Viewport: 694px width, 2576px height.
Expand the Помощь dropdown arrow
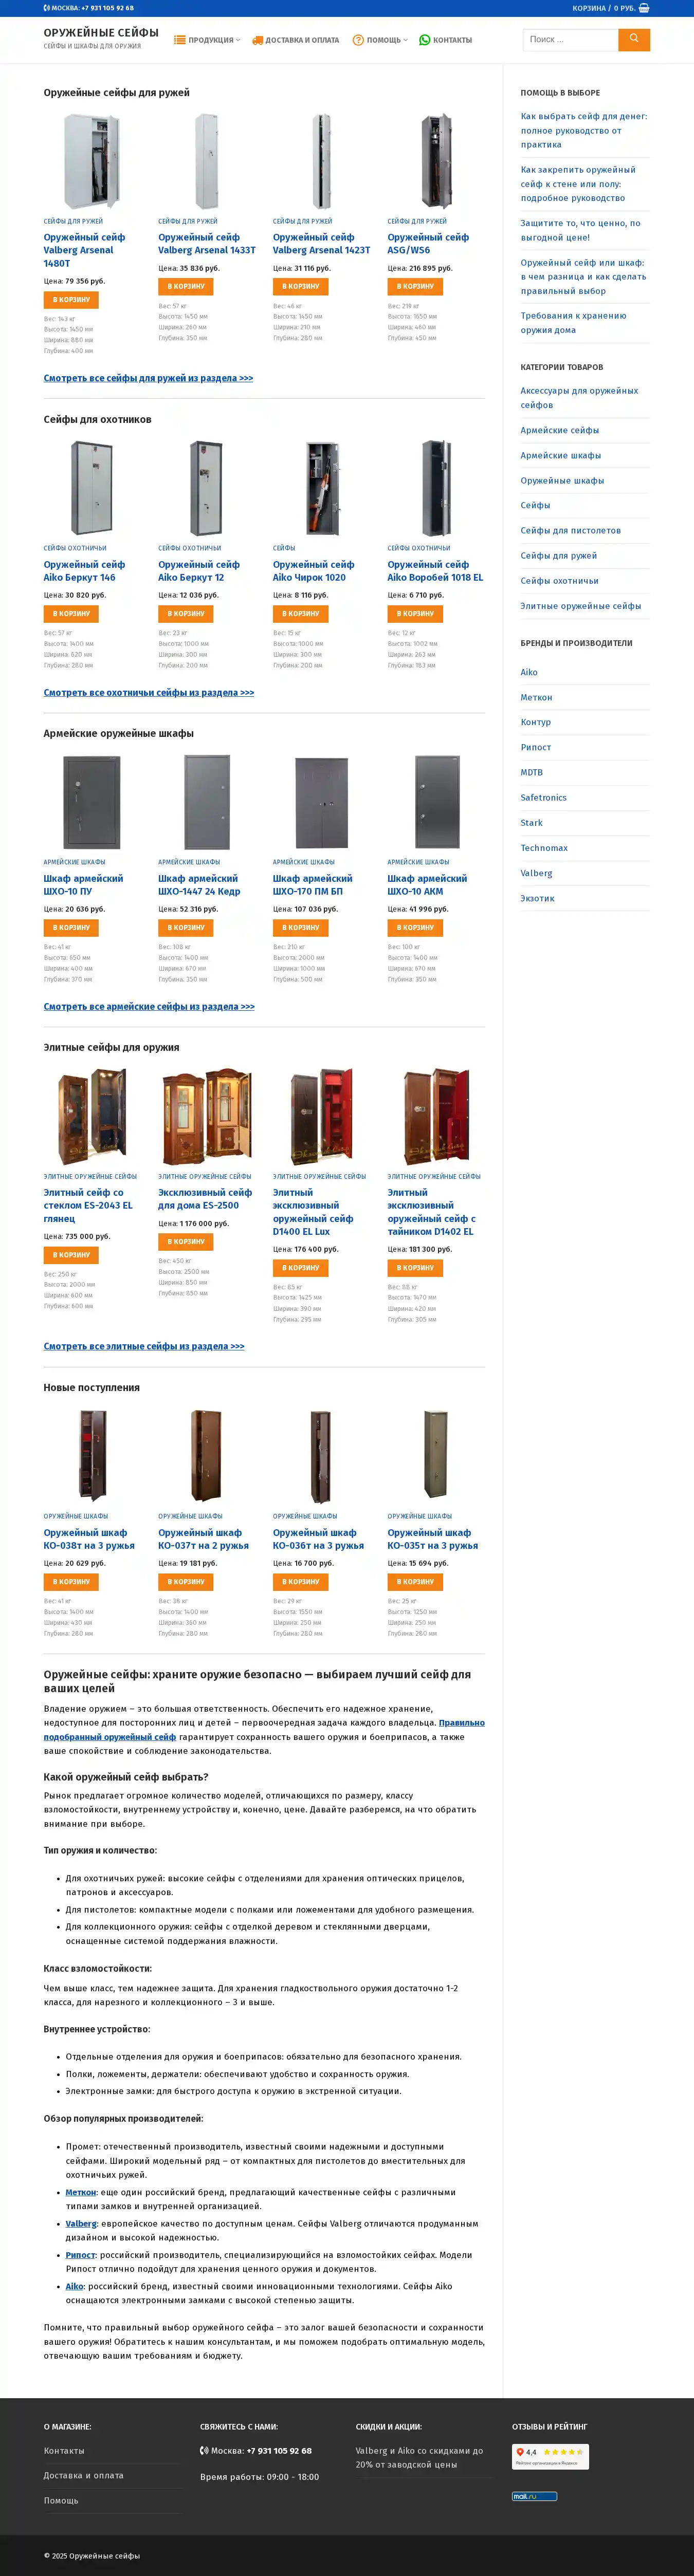tap(405, 40)
